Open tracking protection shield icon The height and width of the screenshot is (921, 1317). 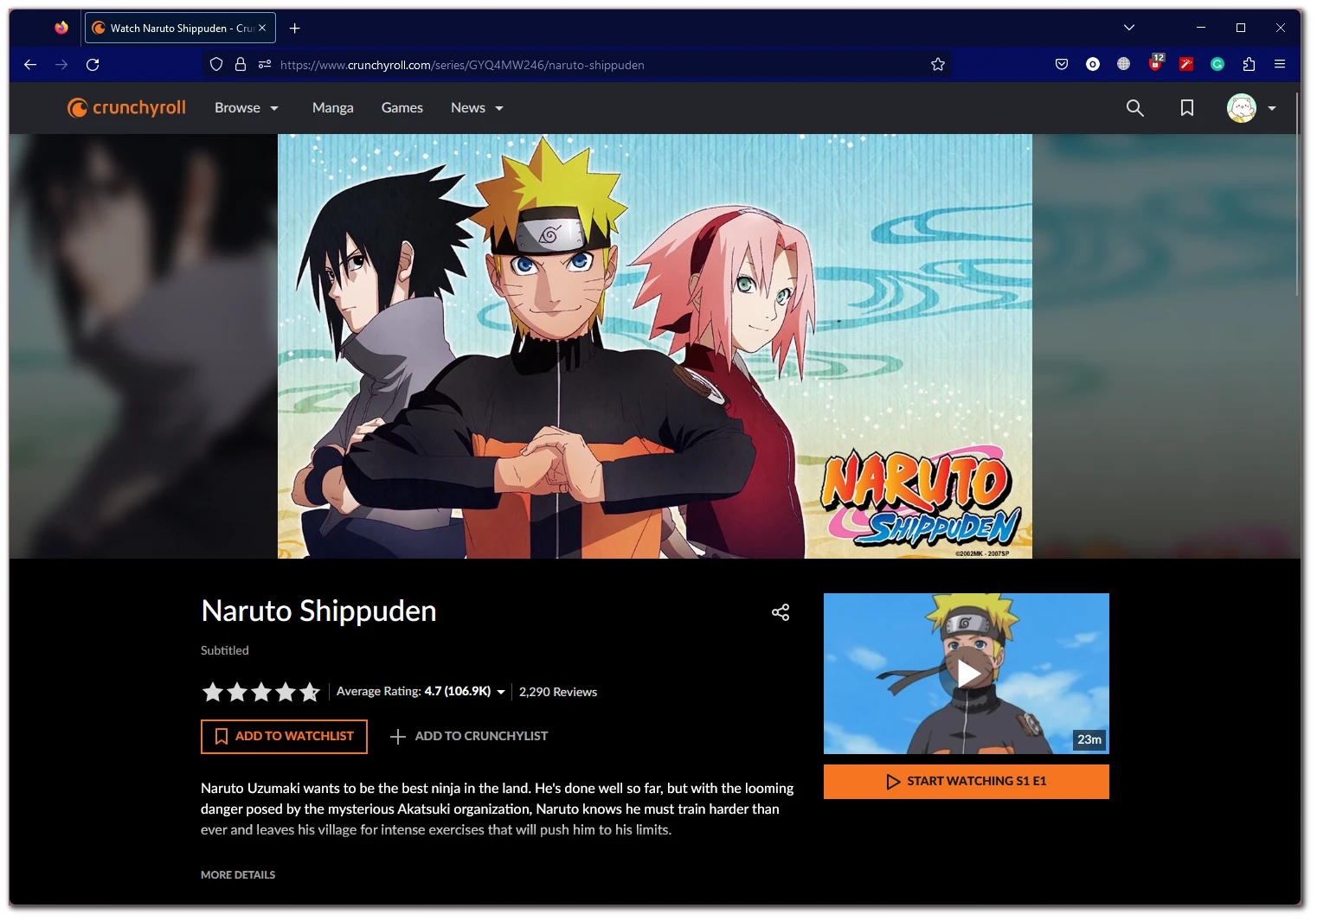pos(216,64)
